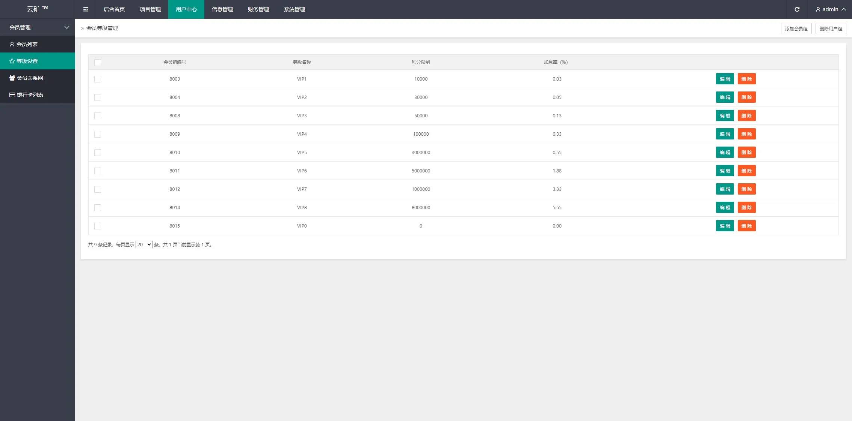This screenshot has width=852, height=421.
Task: Click the orange 删除 button for VIP0
Action: pyautogui.click(x=746, y=226)
